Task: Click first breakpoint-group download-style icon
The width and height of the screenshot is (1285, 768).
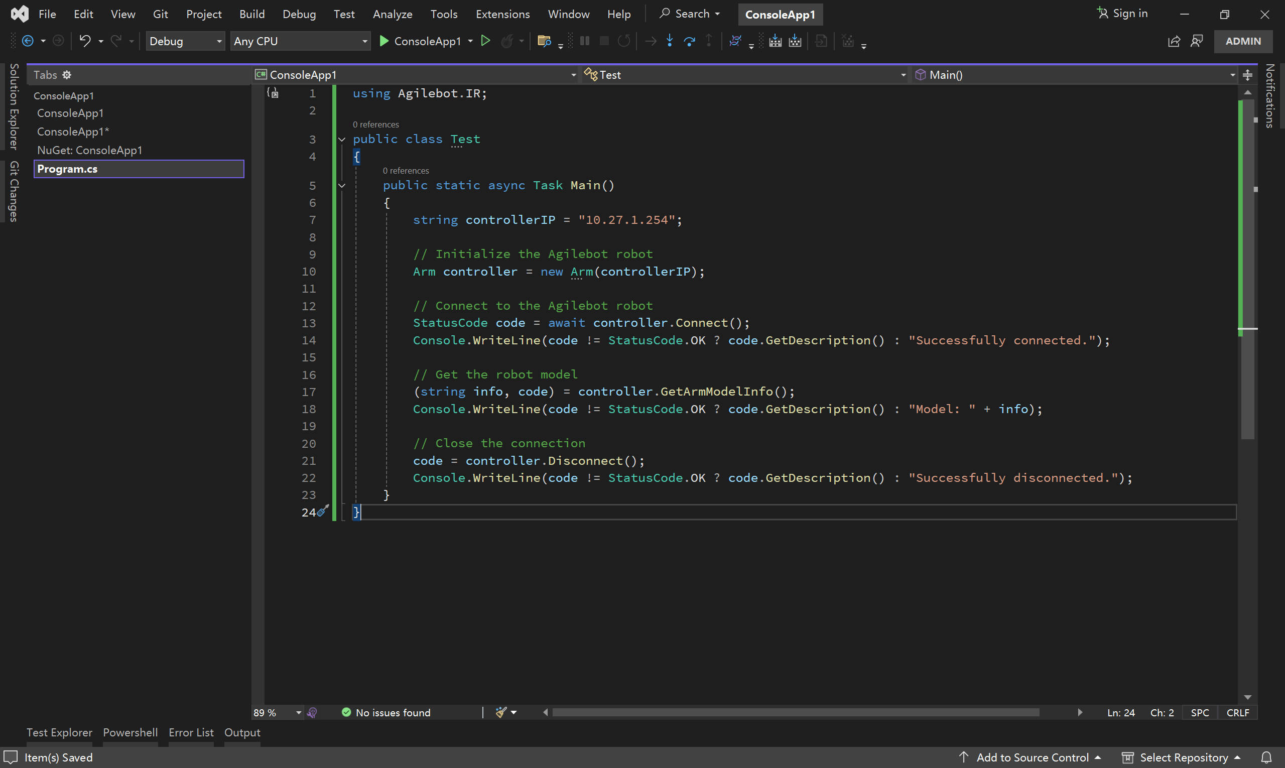Action: pyautogui.click(x=775, y=41)
